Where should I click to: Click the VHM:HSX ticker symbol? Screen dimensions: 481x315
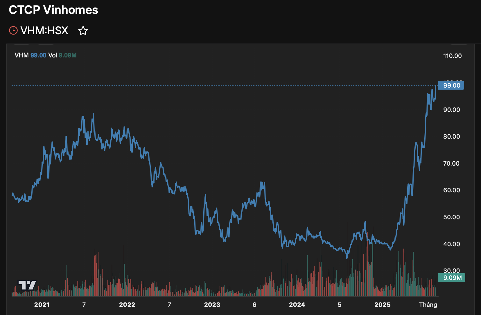(44, 30)
